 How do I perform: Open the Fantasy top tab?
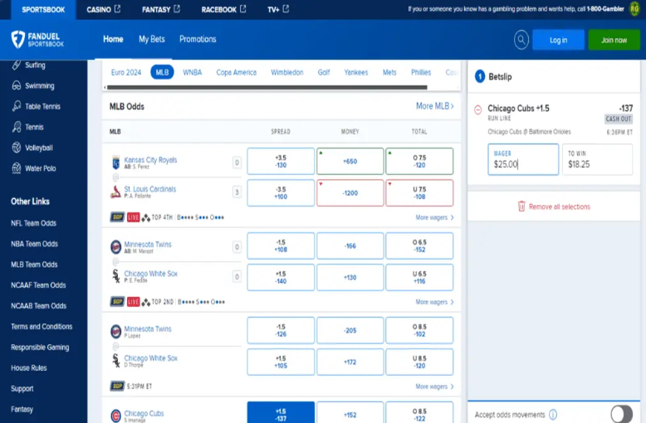pyautogui.click(x=161, y=9)
